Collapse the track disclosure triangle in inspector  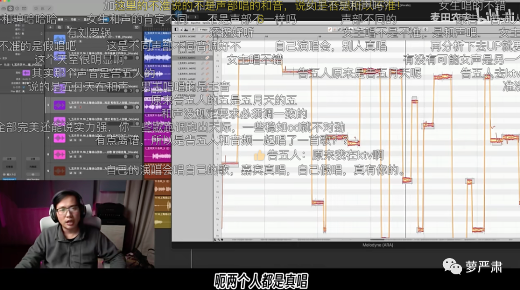coord(1,64)
